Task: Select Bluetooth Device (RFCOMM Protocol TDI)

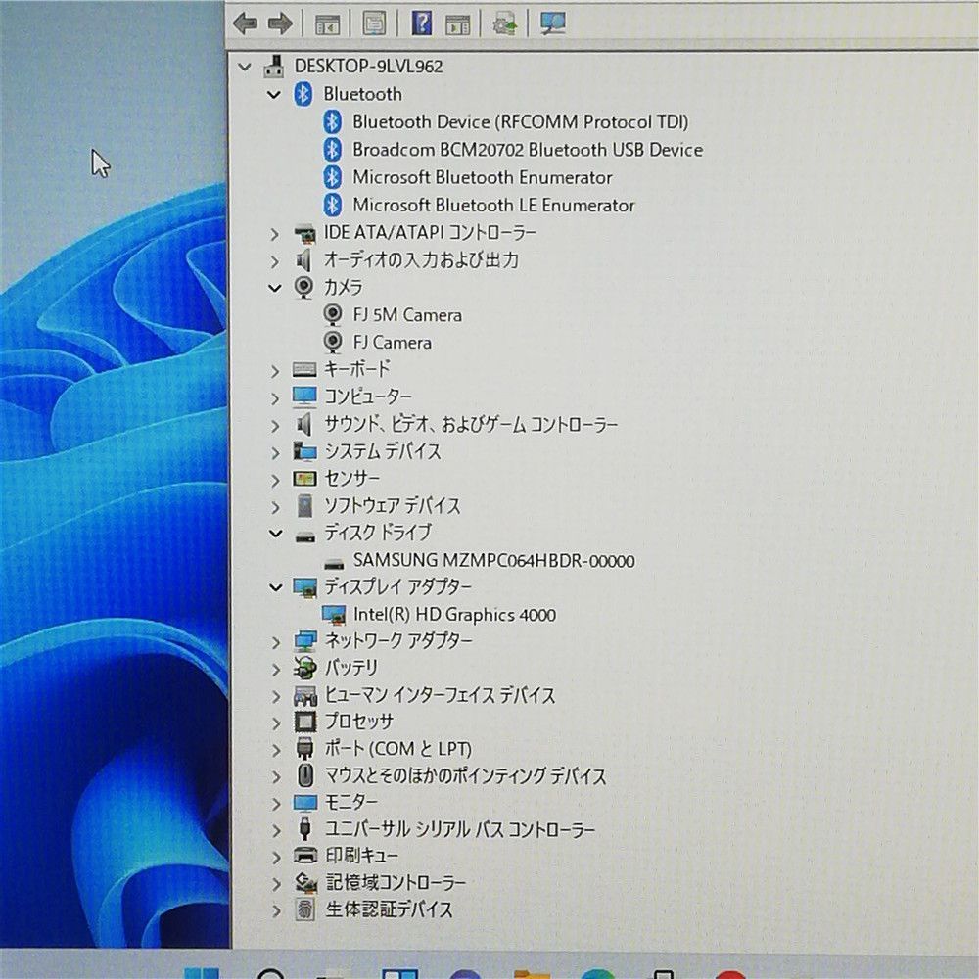Action: pyautogui.click(x=520, y=121)
